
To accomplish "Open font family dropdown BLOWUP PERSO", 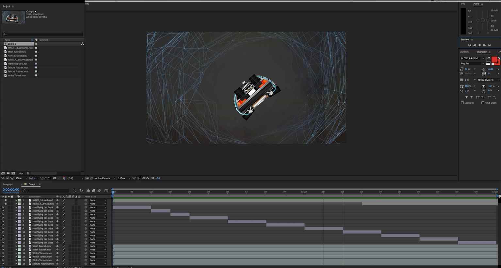I will 472,58.
